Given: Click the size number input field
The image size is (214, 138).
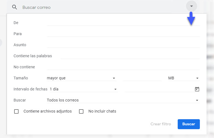Looking at the screenshot, I should pyautogui.click(x=142, y=78).
